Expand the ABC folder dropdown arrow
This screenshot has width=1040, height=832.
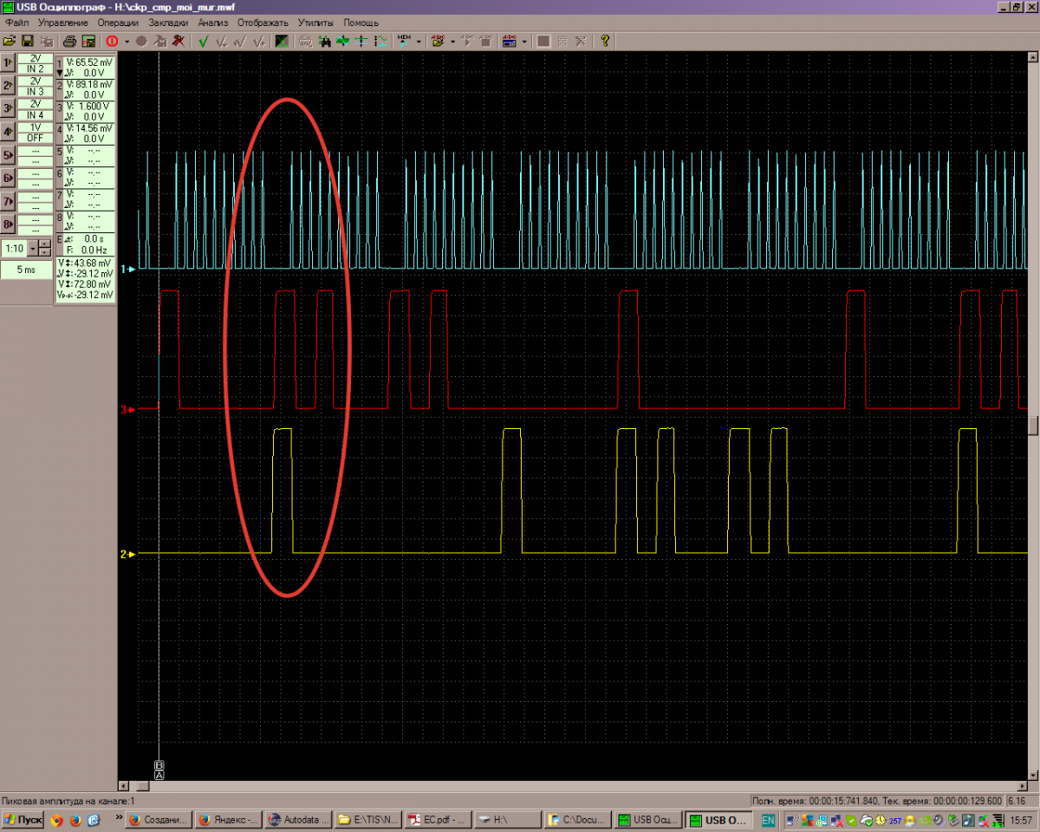pyautogui.click(x=452, y=41)
